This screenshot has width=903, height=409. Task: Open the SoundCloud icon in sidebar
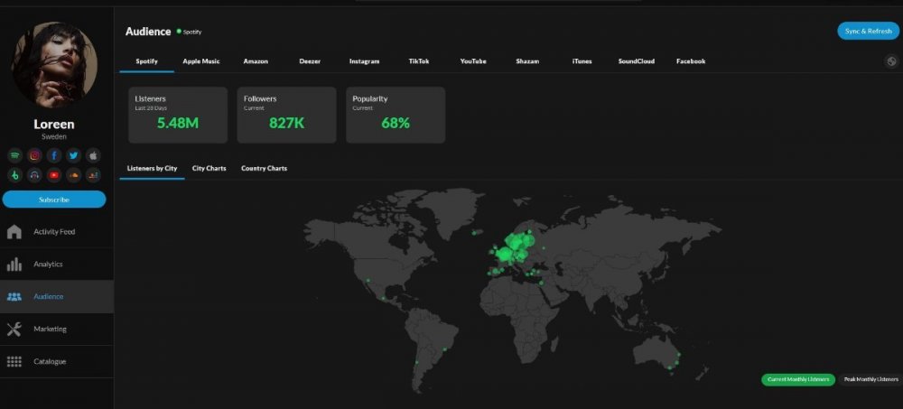click(74, 175)
